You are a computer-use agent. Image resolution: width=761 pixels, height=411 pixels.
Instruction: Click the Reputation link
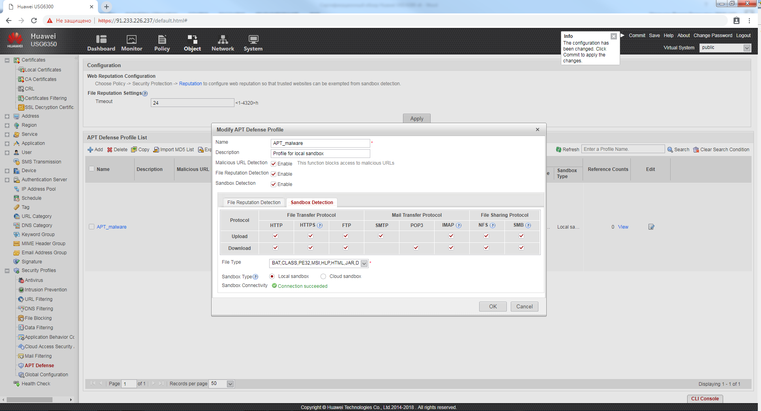click(x=190, y=84)
